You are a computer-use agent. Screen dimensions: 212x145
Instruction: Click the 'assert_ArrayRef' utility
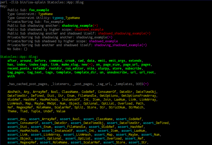43,119
